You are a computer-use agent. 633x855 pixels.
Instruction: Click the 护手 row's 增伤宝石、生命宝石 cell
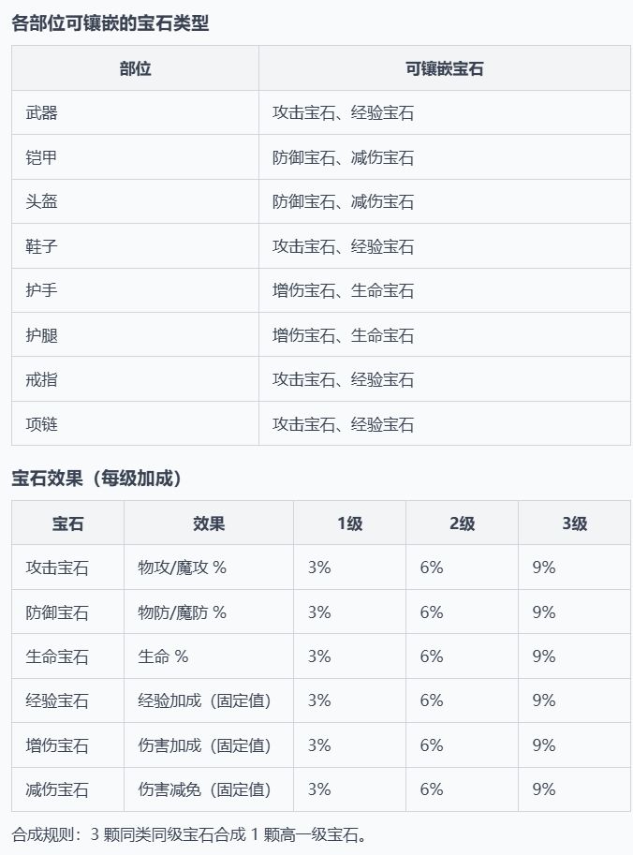pyautogui.click(x=343, y=290)
